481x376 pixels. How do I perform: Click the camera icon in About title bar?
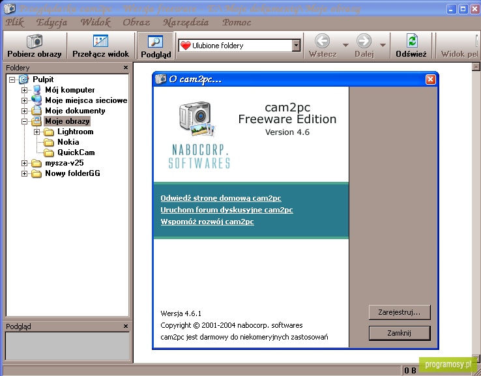click(161, 79)
